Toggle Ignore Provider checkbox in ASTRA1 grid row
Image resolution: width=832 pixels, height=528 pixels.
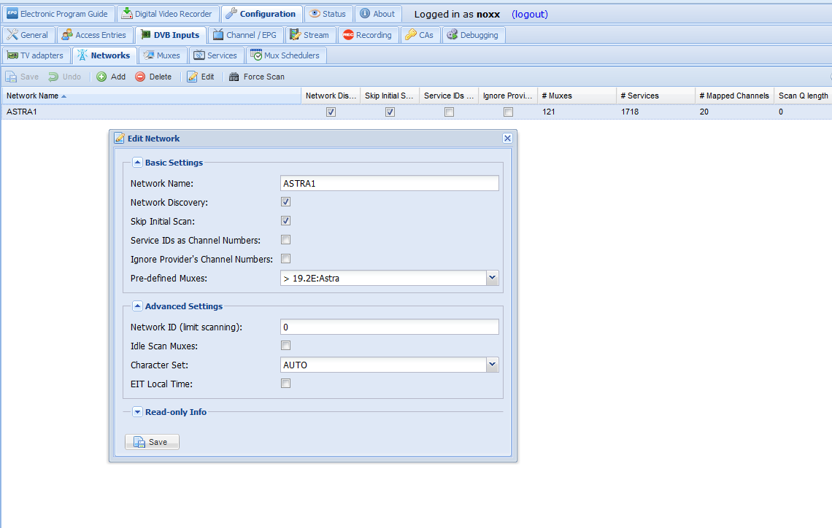(x=509, y=112)
